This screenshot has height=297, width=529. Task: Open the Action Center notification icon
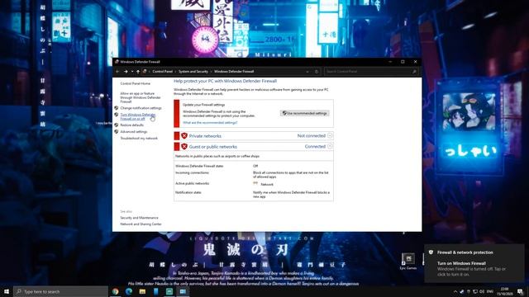520,291
